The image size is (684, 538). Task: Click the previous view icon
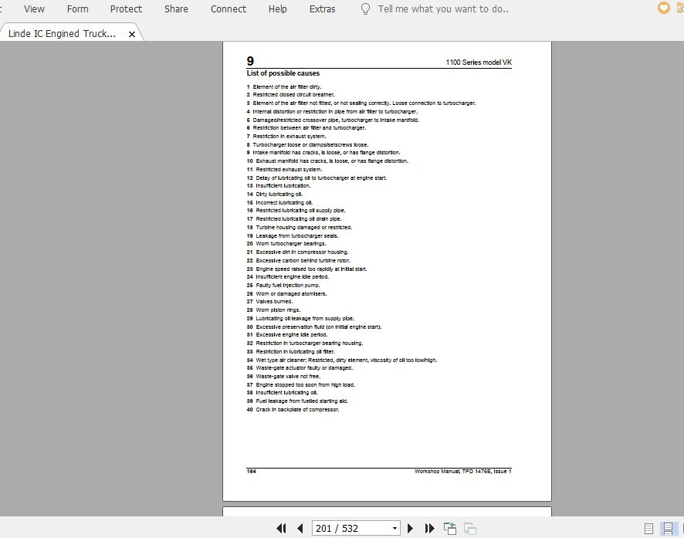[x=450, y=529]
